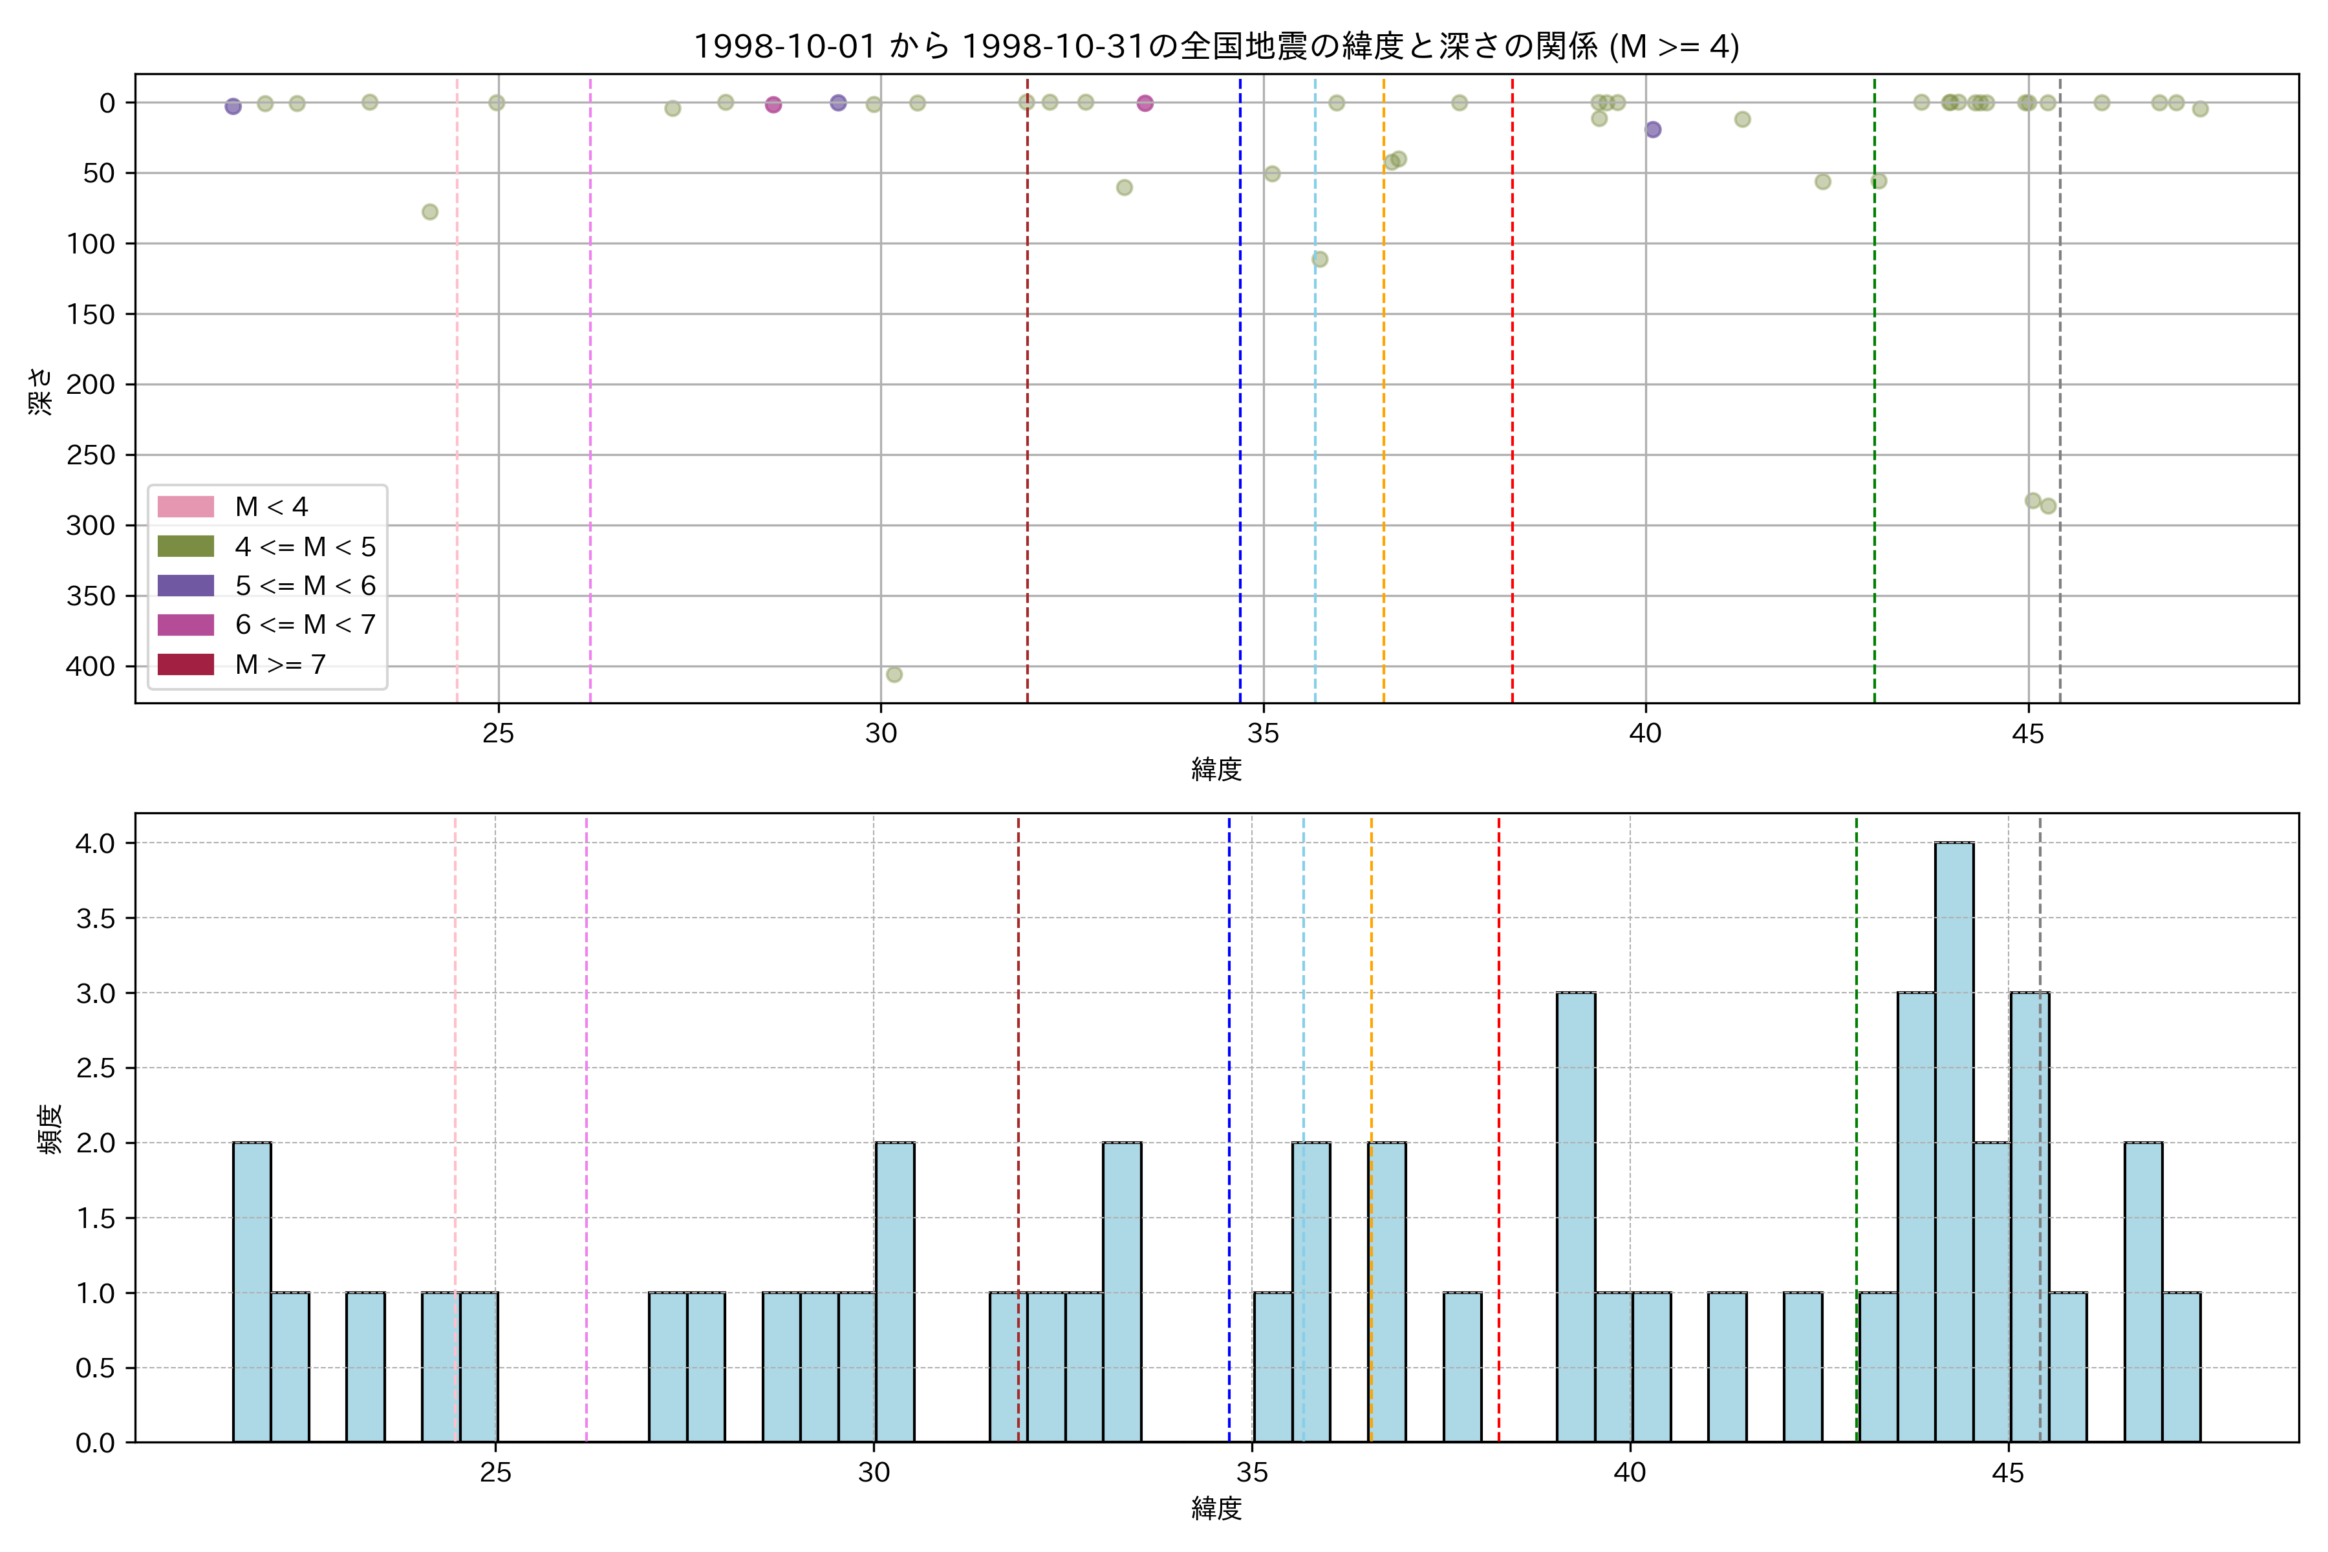
Task: Select the deepest earthquake point near depth 400
Action: click(894, 675)
